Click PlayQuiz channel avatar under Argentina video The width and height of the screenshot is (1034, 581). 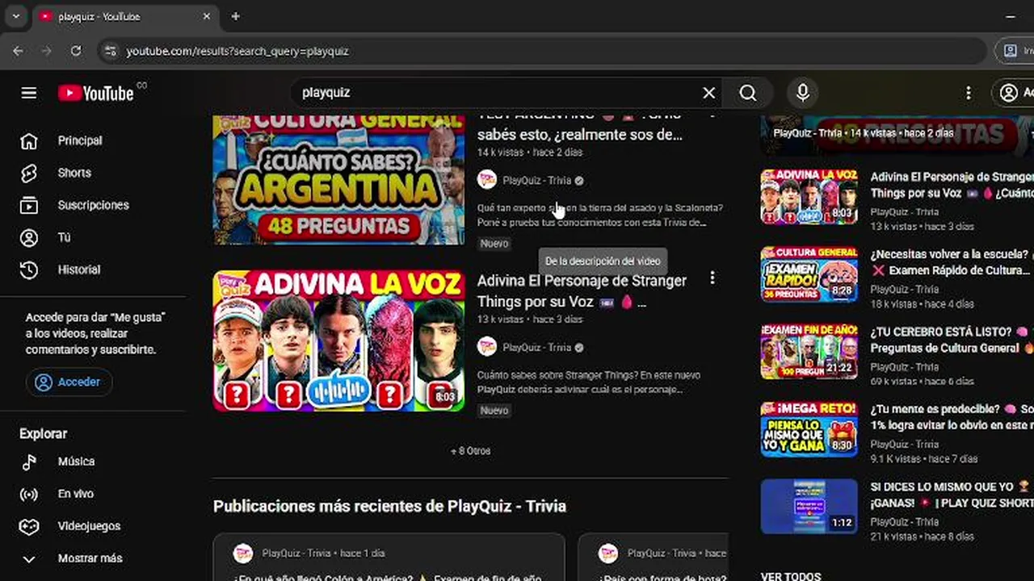tap(487, 180)
